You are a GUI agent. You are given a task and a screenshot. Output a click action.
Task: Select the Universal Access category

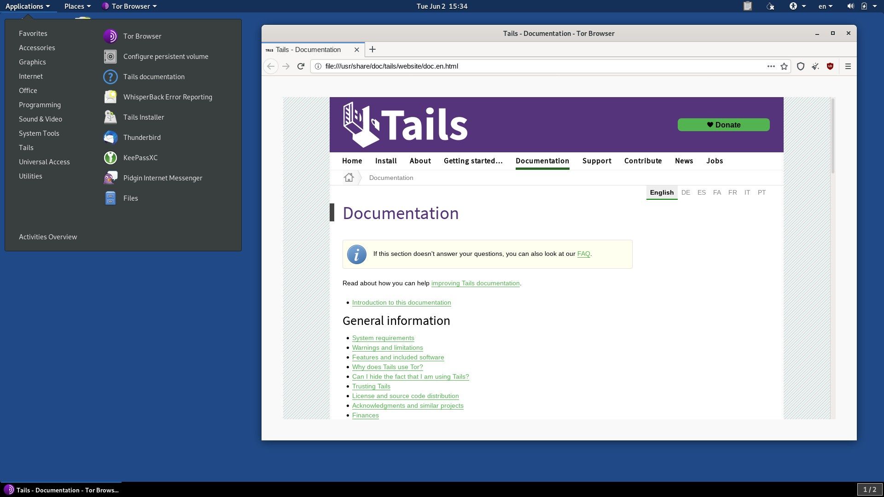[x=44, y=162]
